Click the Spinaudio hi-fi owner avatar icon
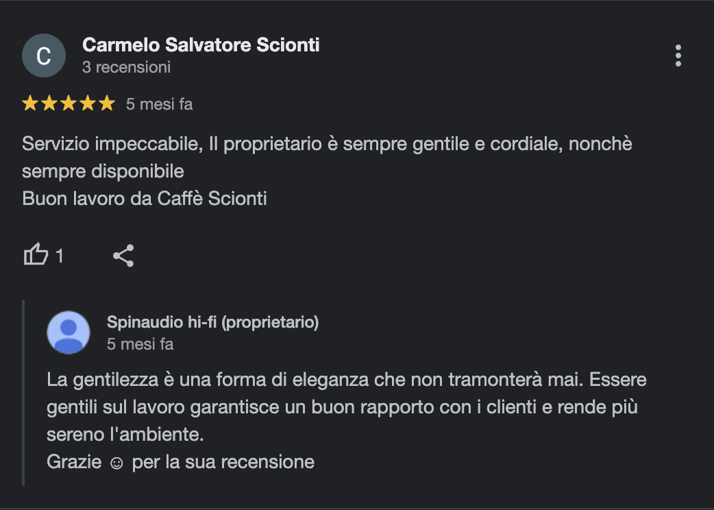Viewport: 714px width, 510px height. pos(69,332)
